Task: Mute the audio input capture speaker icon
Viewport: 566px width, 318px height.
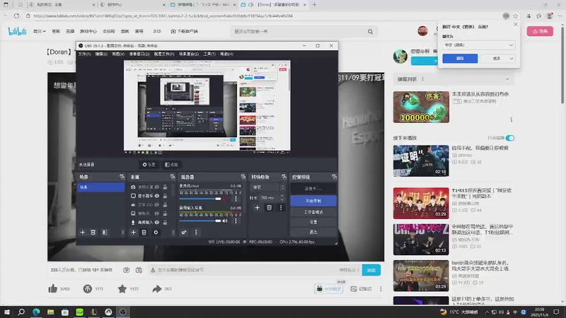Action: click(225, 221)
